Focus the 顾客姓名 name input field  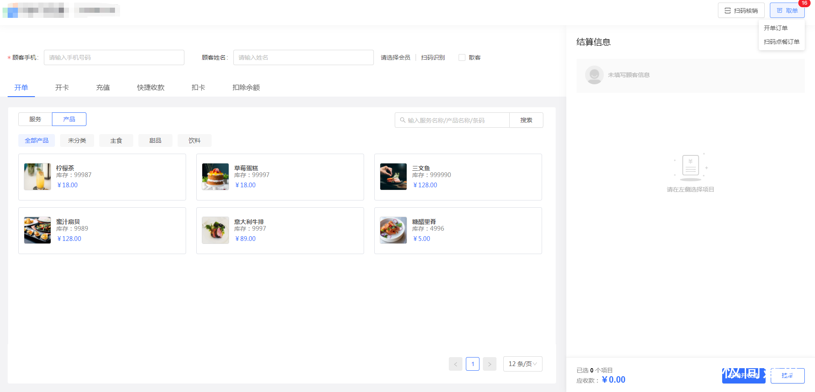point(303,57)
